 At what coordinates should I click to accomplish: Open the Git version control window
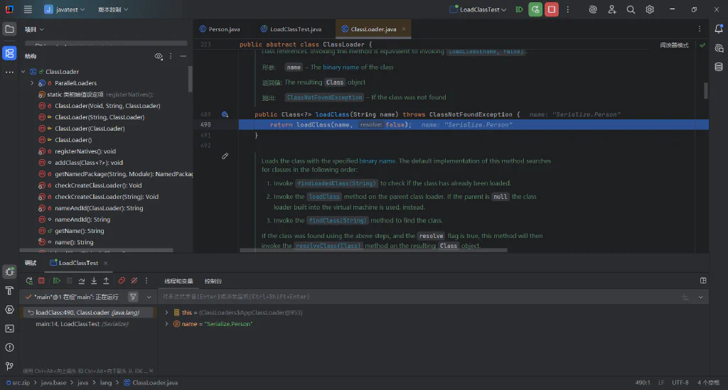pyautogui.click(x=9, y=367)
